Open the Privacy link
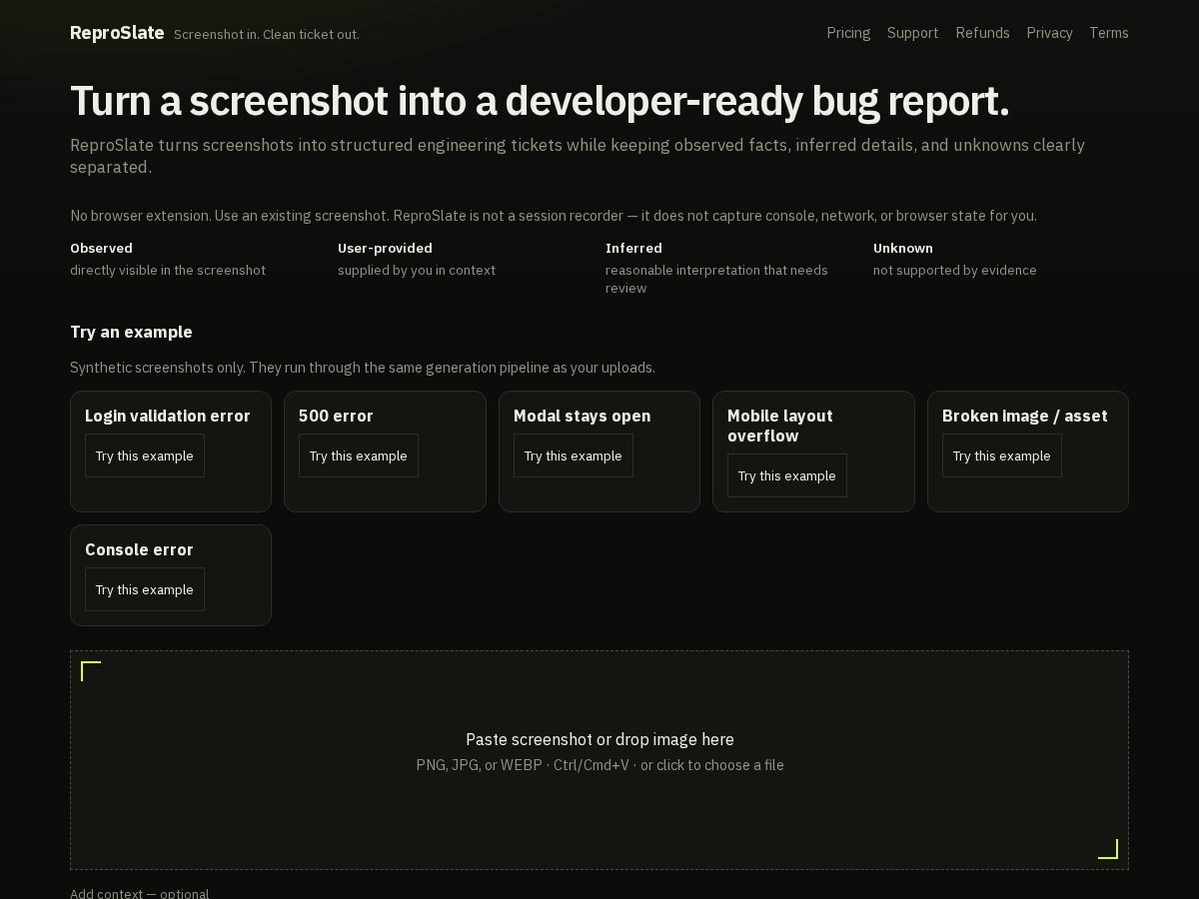1199x899 pixels. point(1049,33)
